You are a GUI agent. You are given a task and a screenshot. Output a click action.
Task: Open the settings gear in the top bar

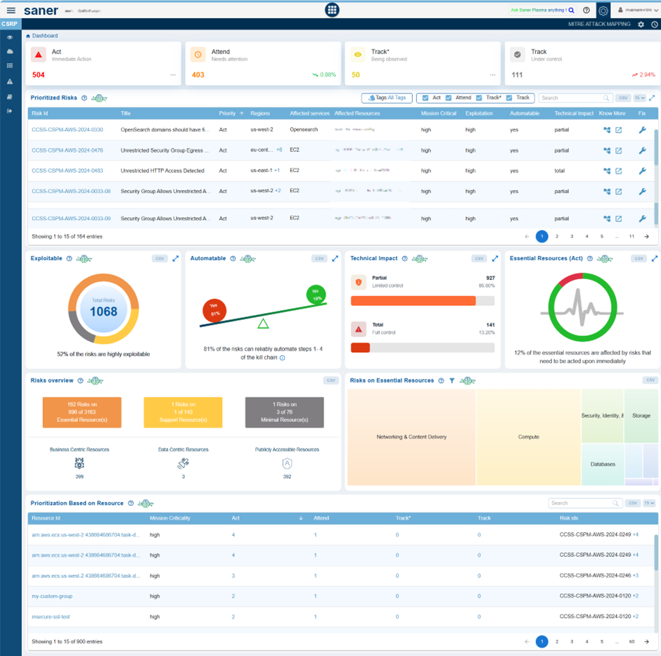pyautogui.click(x=603, y=11)
